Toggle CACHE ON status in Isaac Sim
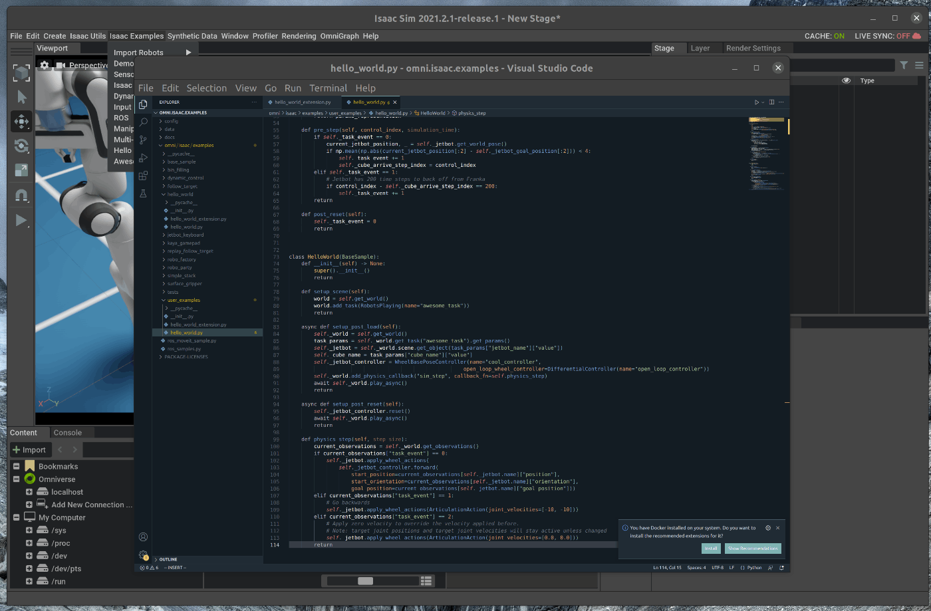This screenshot has width=931, height=611. click(825, 36)
